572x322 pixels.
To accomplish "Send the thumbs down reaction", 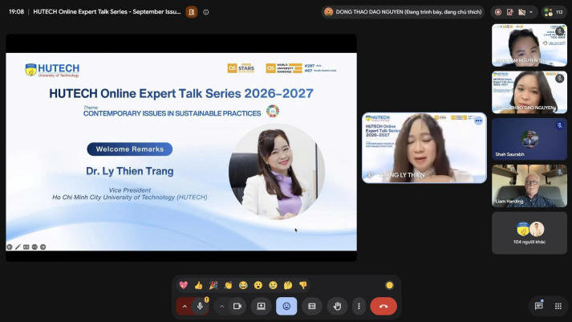I will 302,285.
